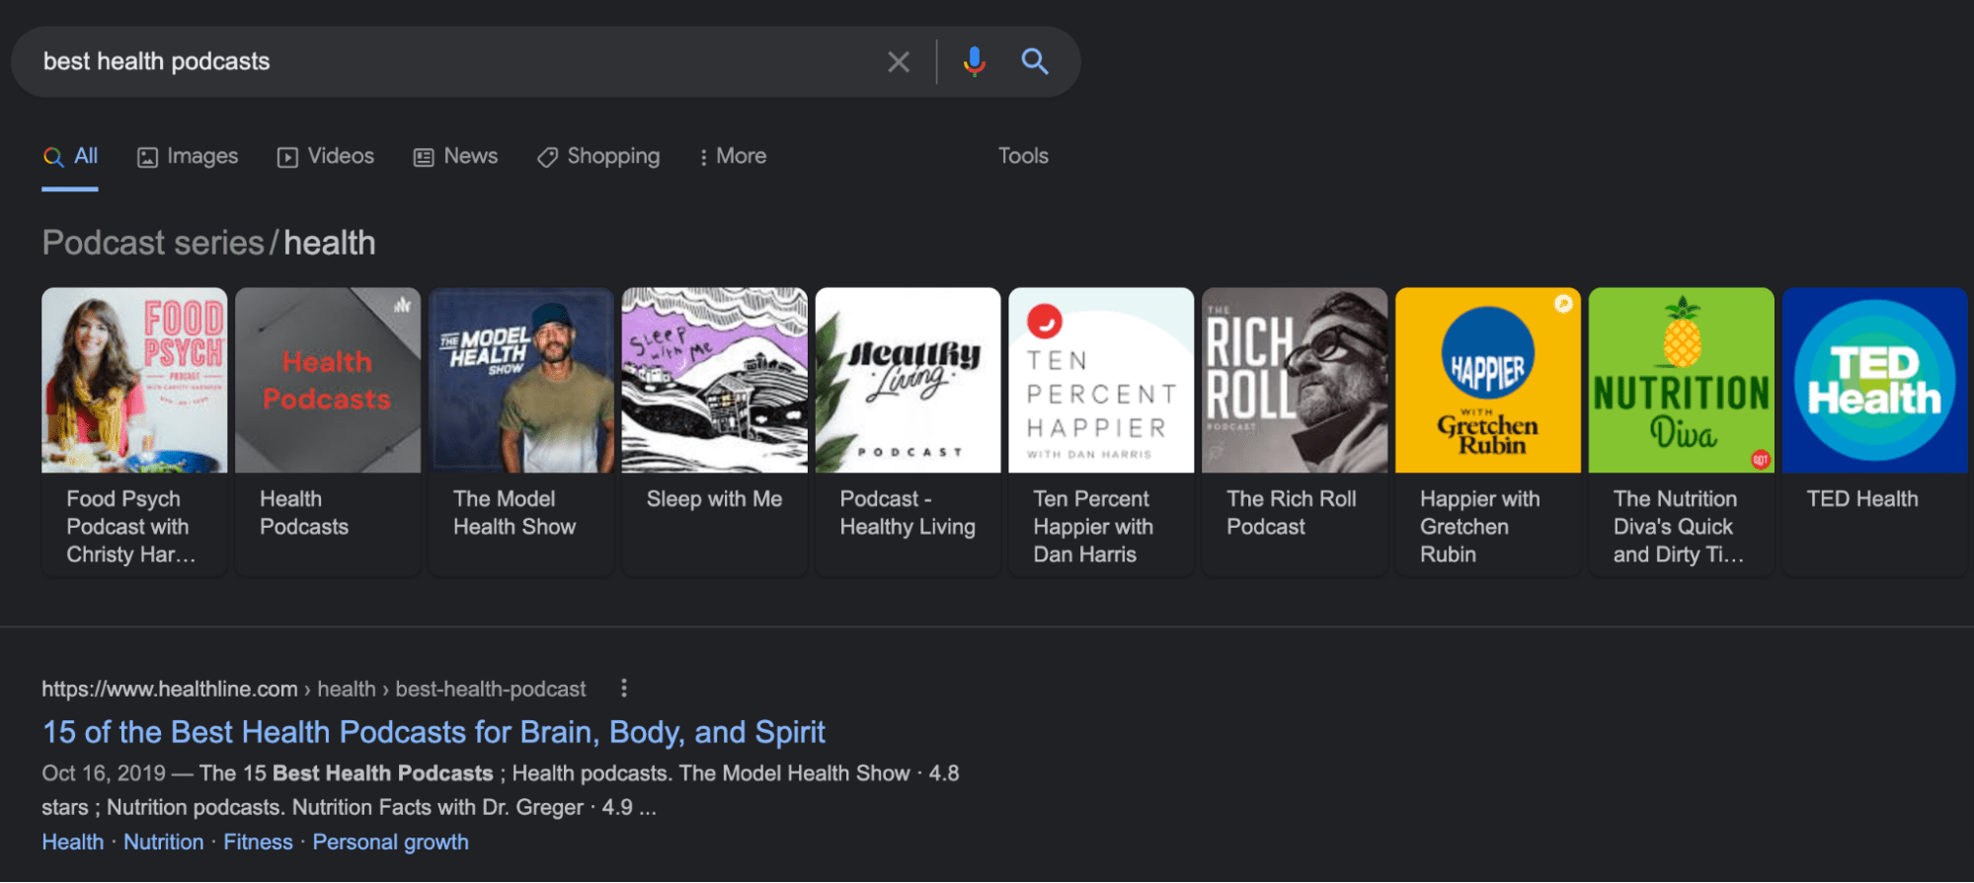This screenshot has height=883, width=1974.
Task: Open the Health Podcasts cover thumbnail
Action: pos(328,380)
